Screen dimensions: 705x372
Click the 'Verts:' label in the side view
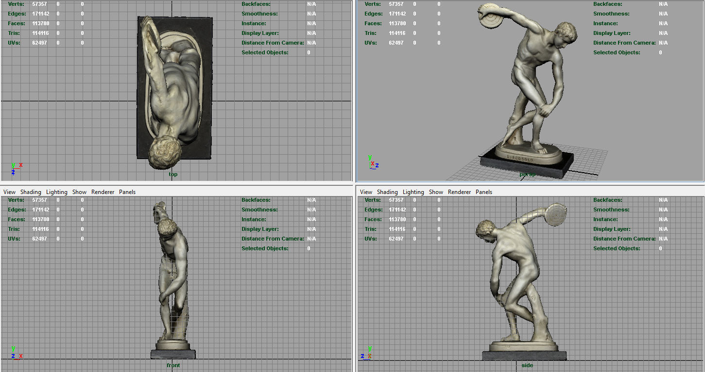[x=372, y=200]
